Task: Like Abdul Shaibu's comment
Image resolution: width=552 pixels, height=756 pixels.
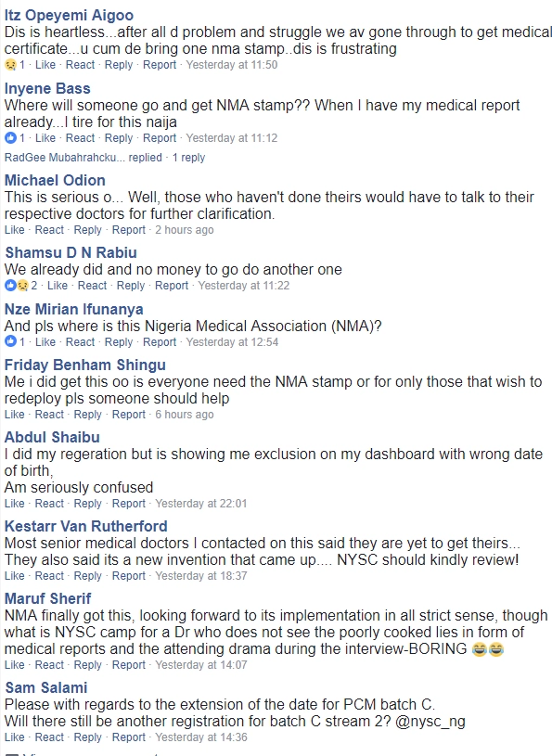Action: coord(15,504)
